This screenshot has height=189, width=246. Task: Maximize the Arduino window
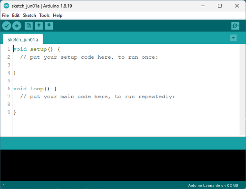coord(220,6)
